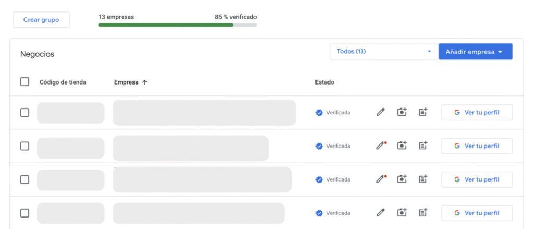Add a photo to the third row business

pos(402,178)
